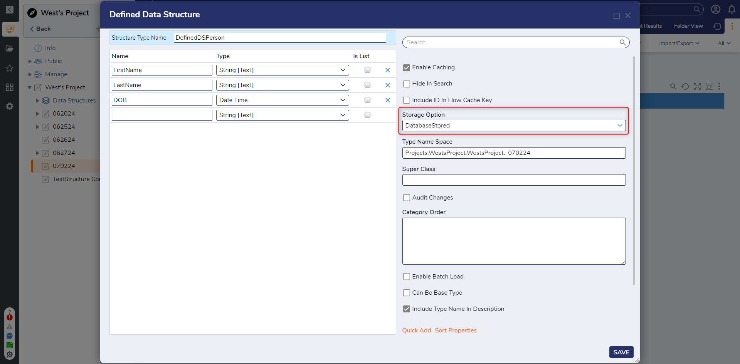The height and width of the screenshot is (364, 740).
Task: Collapse the West's Project tree node
Action: coord(30,87)
